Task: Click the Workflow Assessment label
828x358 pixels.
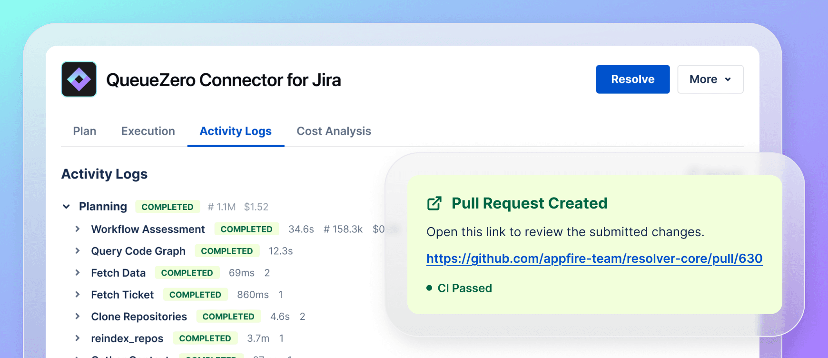Action: click(148, 229)
